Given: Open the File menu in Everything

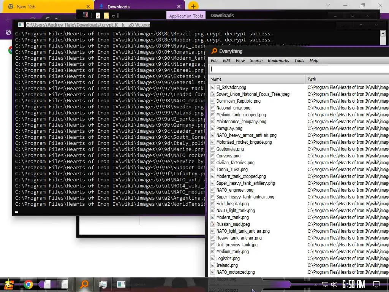Looking at the screenshot, I should (214, 60).
